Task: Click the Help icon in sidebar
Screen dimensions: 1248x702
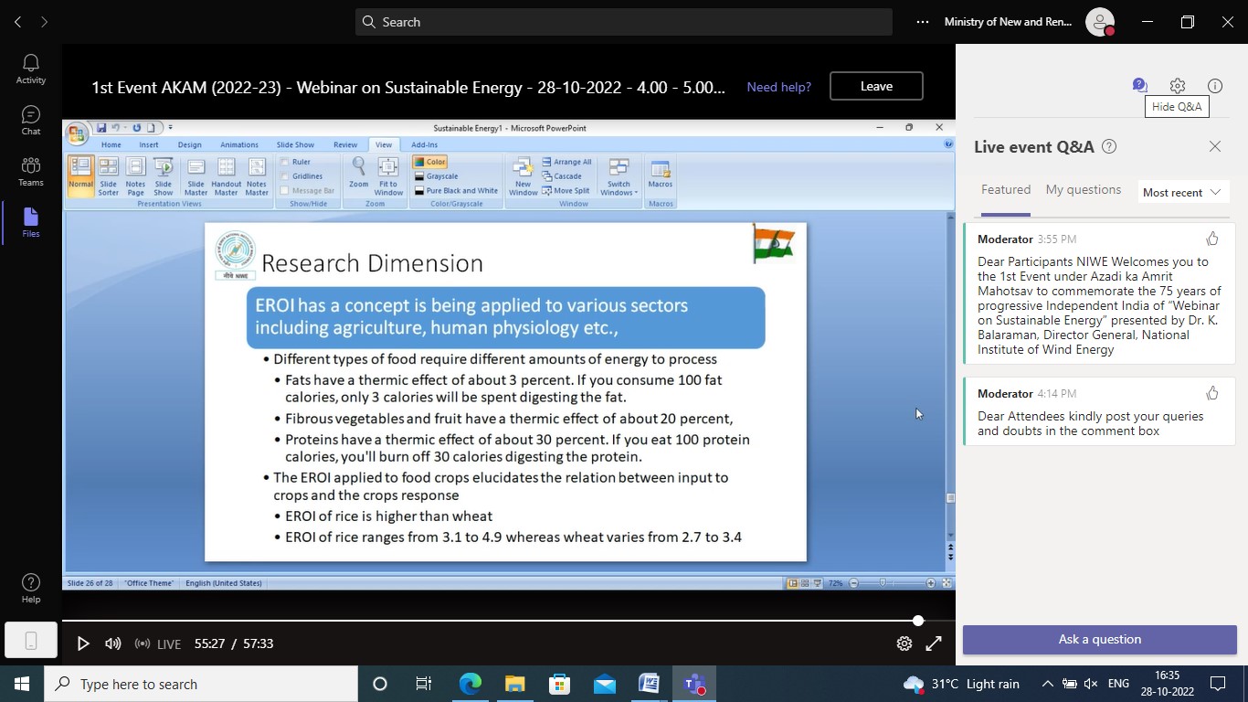Action: click(31, 589)
